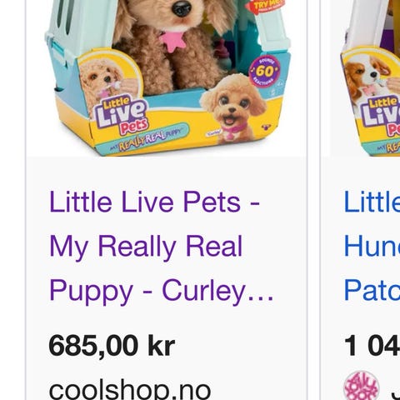The image size is (400, 400).
Task: Open the blue second product title link
Action: click(372, 246)
